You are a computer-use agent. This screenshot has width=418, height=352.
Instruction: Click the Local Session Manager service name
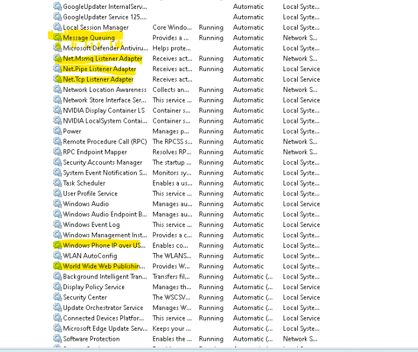(96, 27)
